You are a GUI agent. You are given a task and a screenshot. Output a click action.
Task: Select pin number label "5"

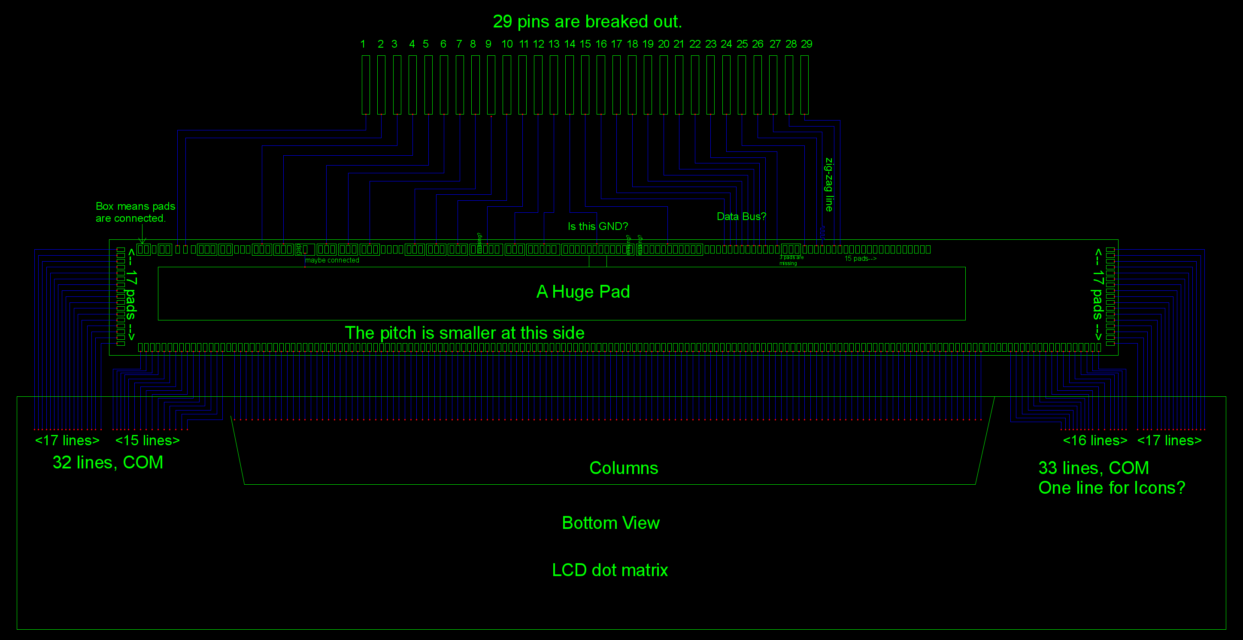click(426, 44)
